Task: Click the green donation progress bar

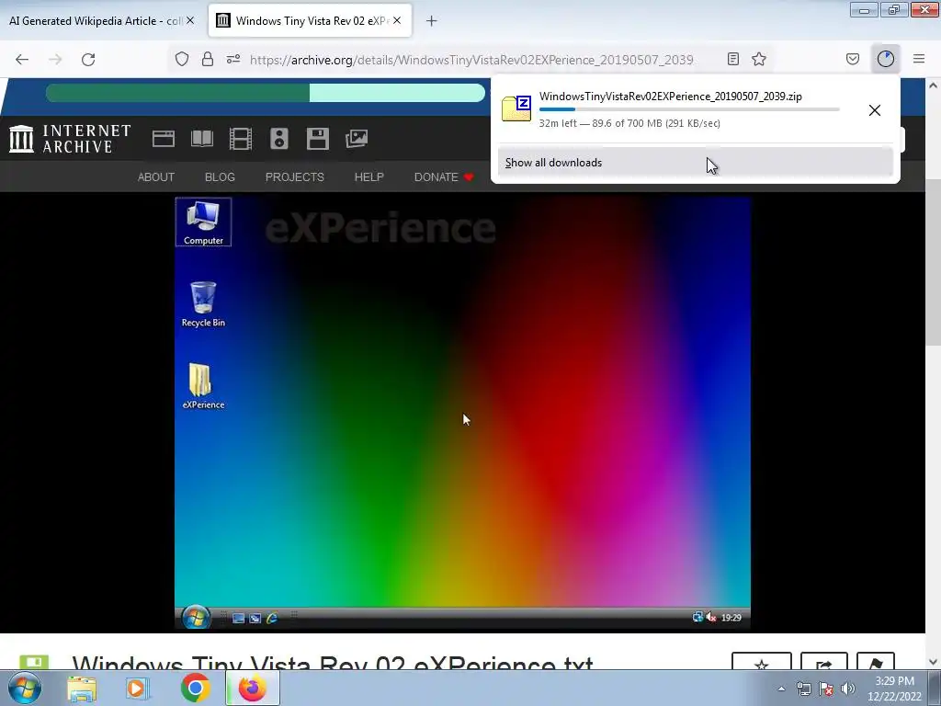Action: click(x=266, y=93)
